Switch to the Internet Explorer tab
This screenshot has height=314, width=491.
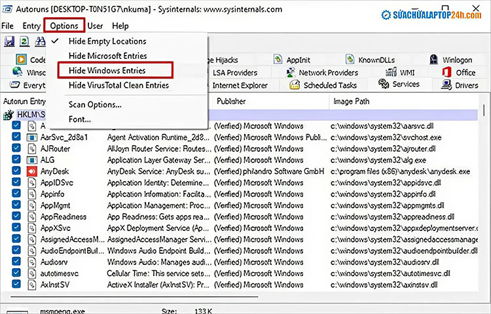(x=240, y=86)
